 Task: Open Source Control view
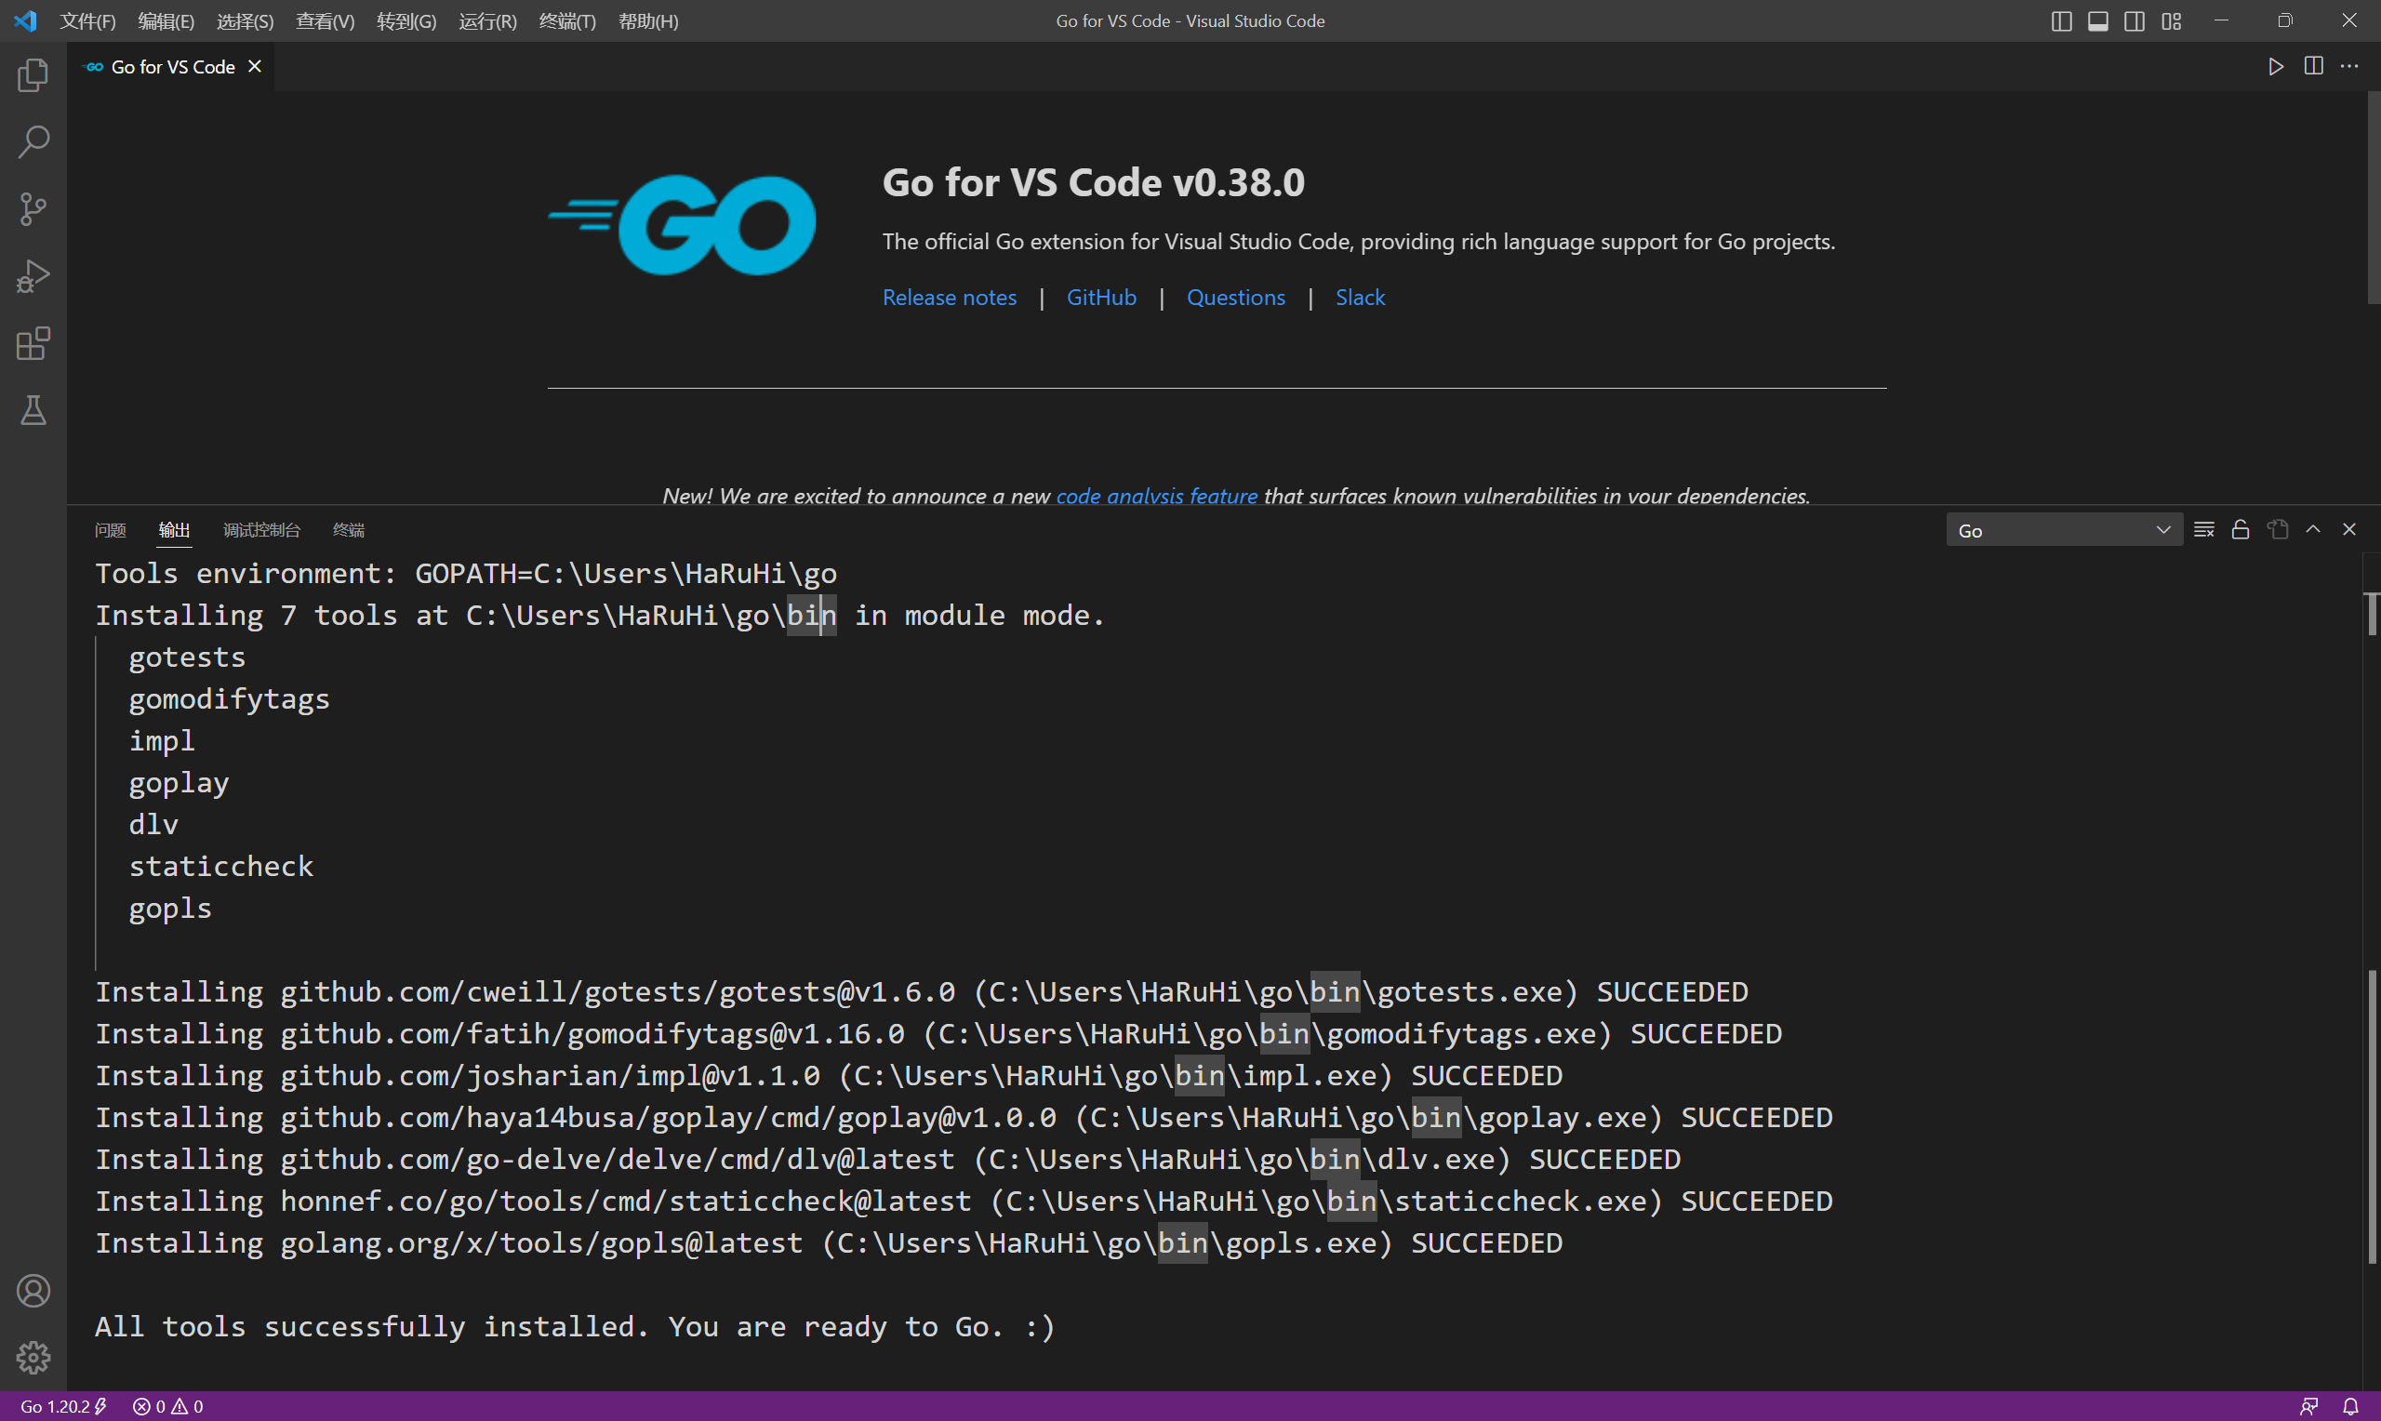(x=33, y=209)
